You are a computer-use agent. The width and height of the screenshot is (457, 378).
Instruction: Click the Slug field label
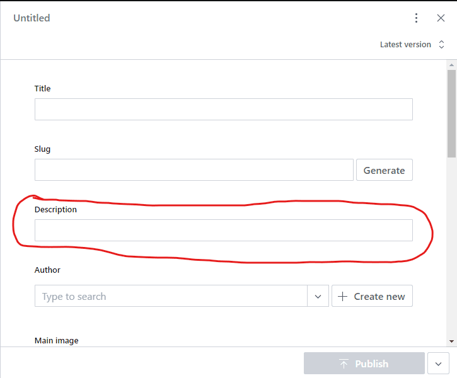(x=42, y=149)
